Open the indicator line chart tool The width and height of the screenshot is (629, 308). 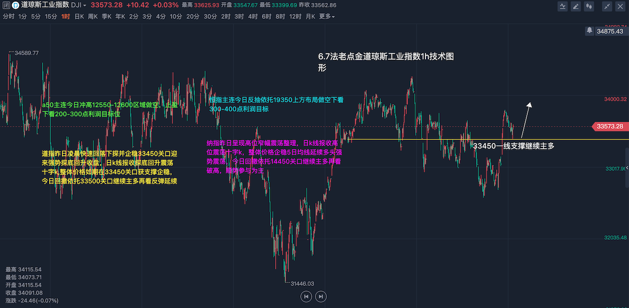[x=563, y=6]
